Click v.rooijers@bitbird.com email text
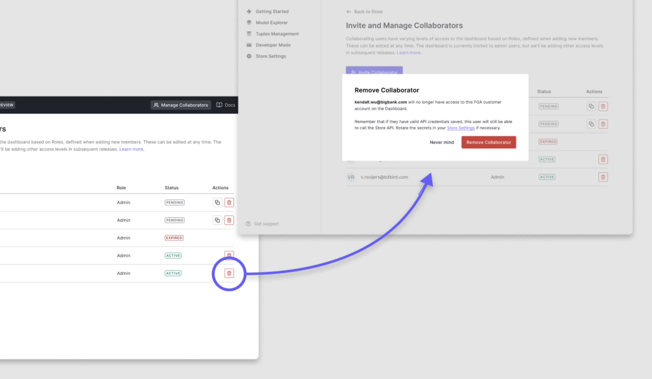The width and height of the screenshot is (652, 379). [x=384, y=177]
